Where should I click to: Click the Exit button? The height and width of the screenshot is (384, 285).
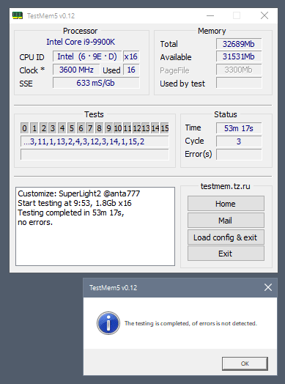(x=226, y=254)
